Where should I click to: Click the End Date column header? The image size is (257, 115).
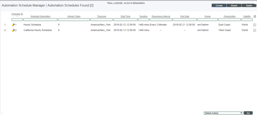(x=185, y=16)
